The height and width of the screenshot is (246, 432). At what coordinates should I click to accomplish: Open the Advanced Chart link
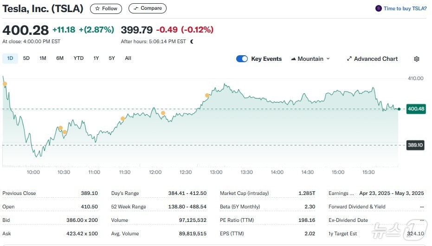pyautogui.click(x=375, y=59)
